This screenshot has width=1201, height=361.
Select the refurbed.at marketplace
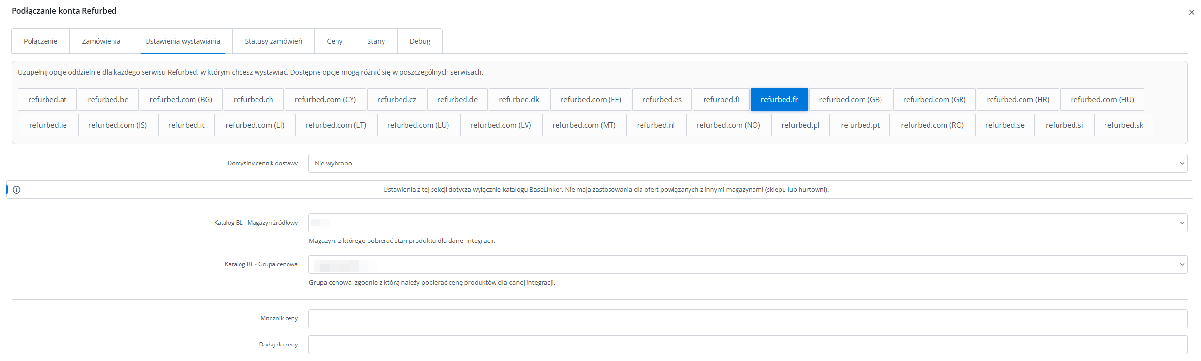pyautogui.click(x=48, y=100)
